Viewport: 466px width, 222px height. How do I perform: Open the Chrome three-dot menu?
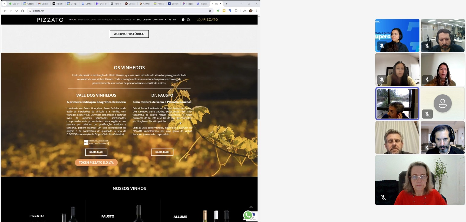click(256, 11)
